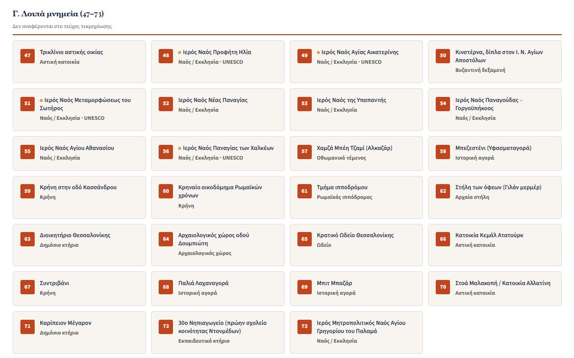This screenshot has width=574, height=358.
Task: Select the Διοικητήριο Θεσσαλονίκης card
Action: click(80, 245)
